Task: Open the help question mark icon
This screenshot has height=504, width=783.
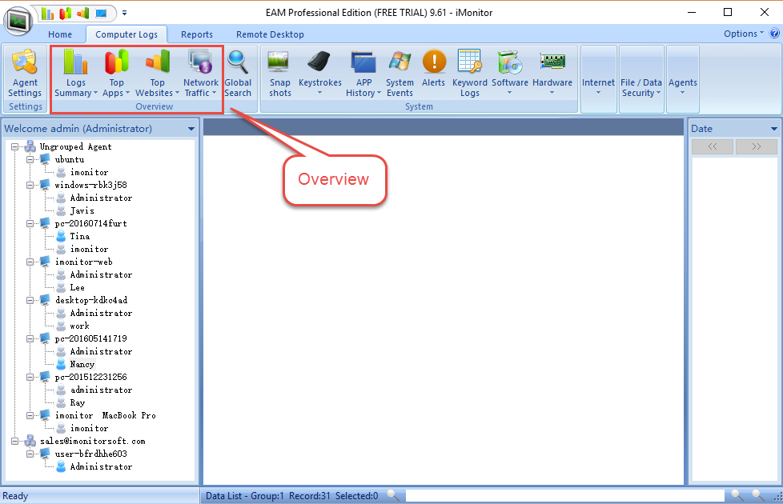Action: [774, 34]
